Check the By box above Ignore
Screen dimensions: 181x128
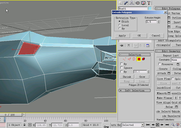tap(122, 64)
